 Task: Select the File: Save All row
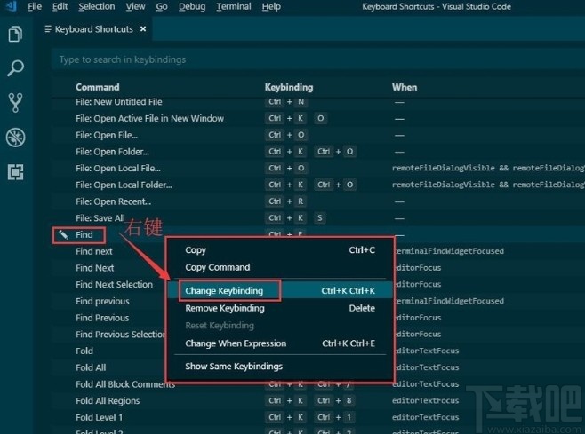pyautogui.click(x=318, y=218)
